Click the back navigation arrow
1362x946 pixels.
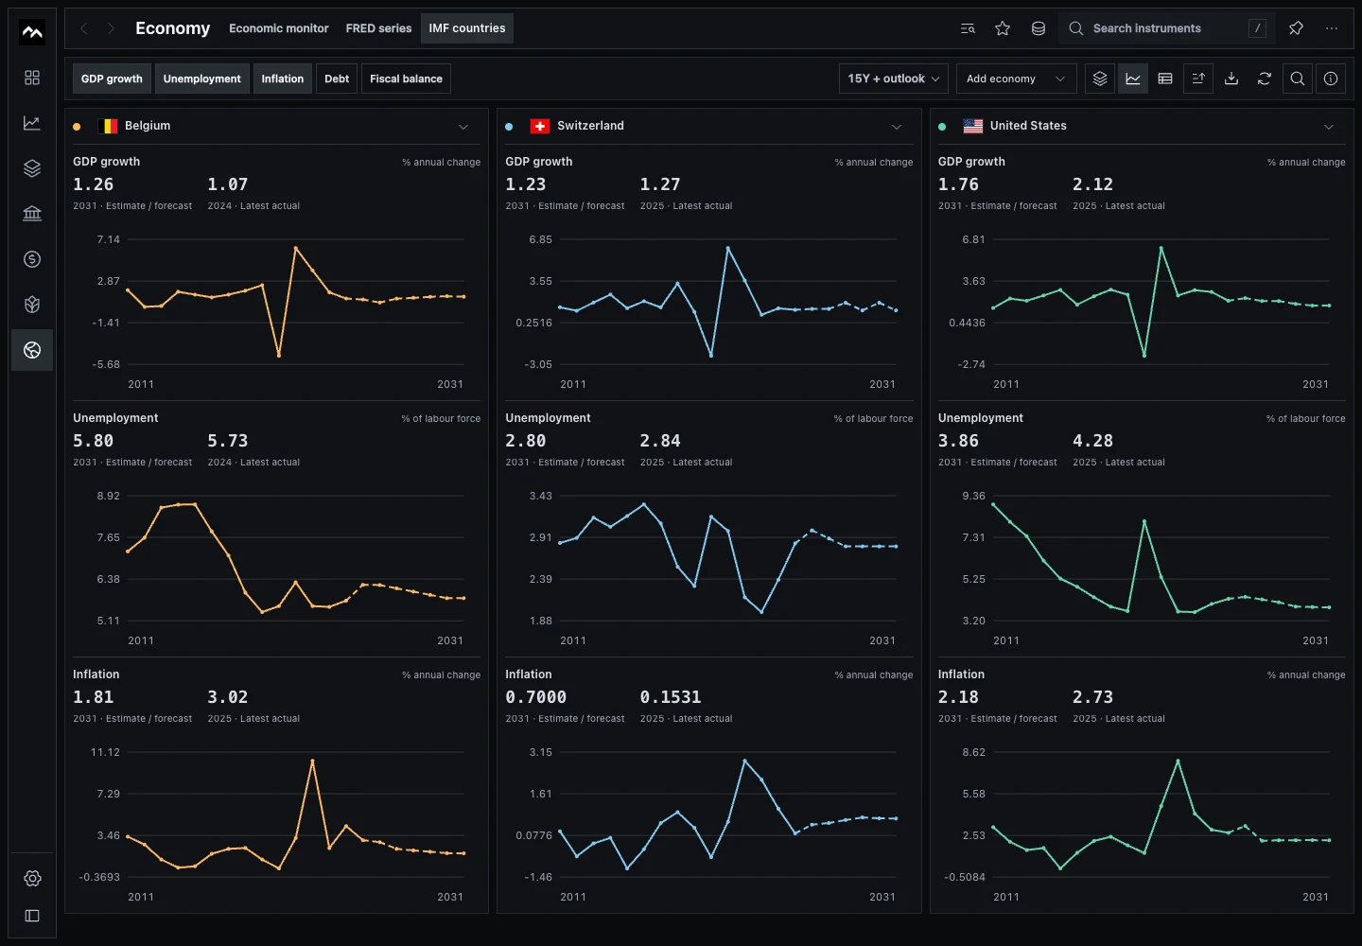pos(84,28)
